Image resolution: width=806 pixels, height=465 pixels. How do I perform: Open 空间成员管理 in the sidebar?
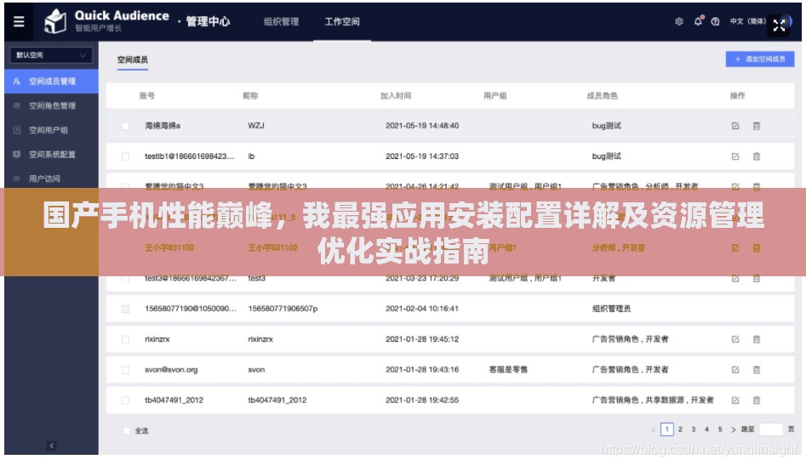(51, 81)
